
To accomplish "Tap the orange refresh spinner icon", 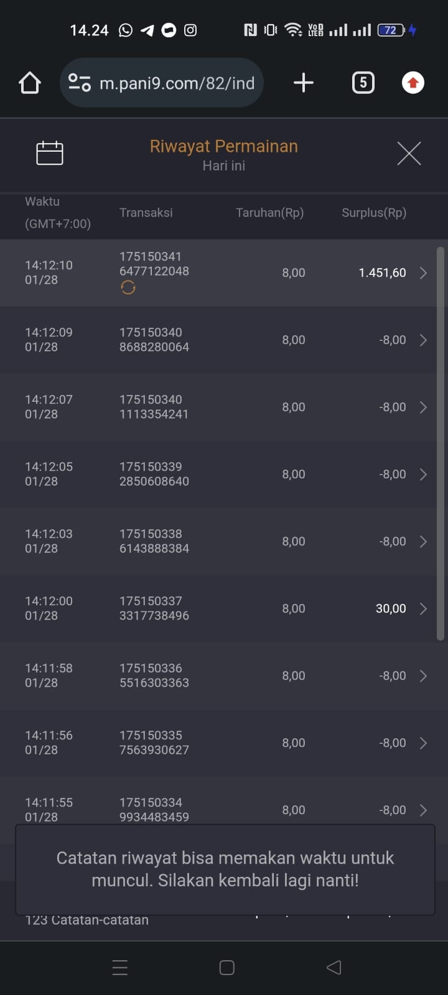I will (128, 287).
